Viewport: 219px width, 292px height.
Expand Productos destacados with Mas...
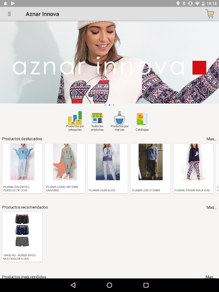(212, 139)
